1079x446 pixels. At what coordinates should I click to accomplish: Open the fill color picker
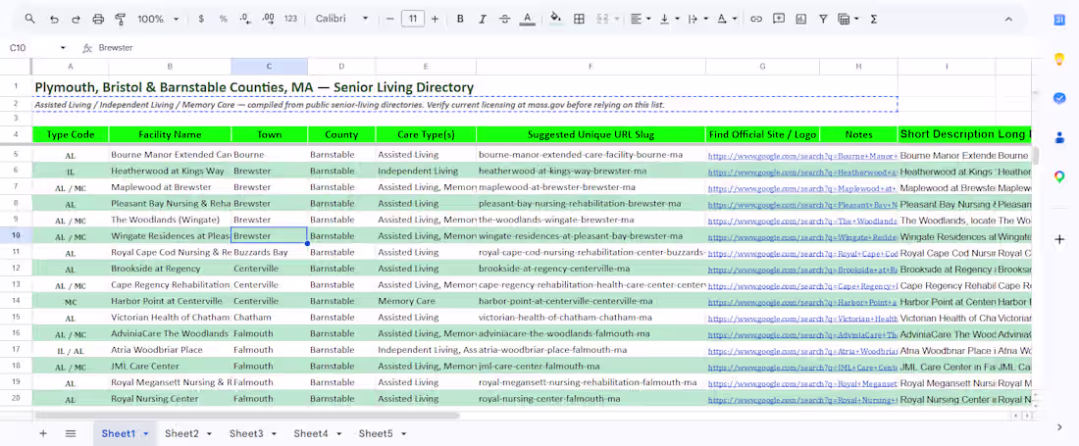556,20
